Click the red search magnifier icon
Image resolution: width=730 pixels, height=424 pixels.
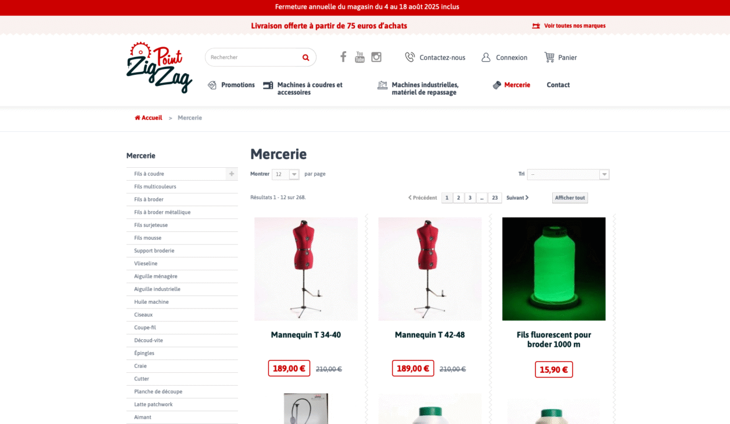(x=306, y=57)
